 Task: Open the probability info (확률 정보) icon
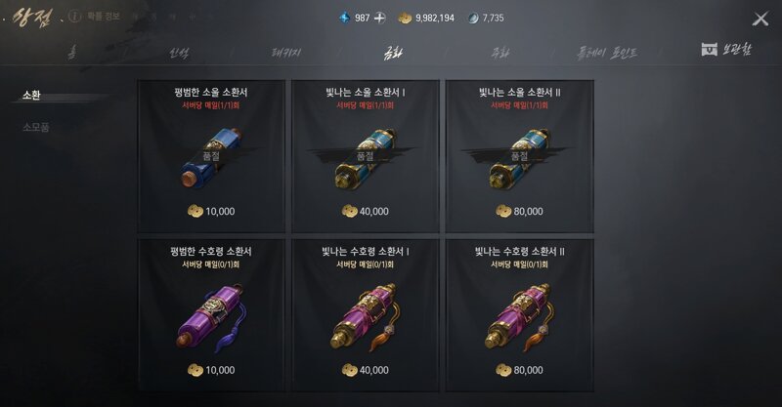tap(74, 17)
